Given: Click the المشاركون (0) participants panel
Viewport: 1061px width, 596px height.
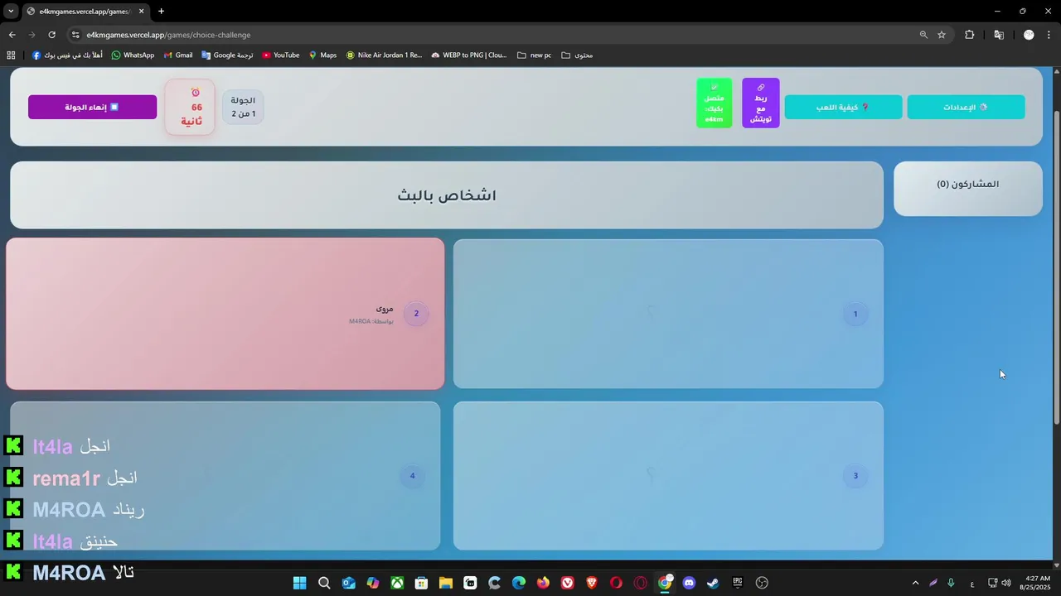Looking at the screenshot, I should [x=967, y=189].
